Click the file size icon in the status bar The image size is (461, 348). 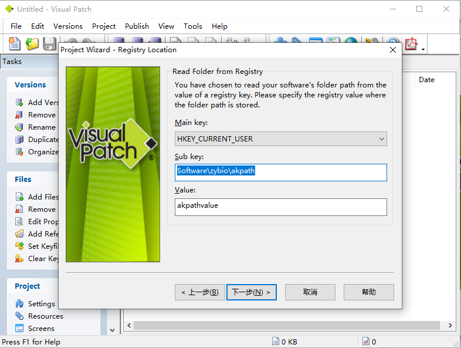276,341
